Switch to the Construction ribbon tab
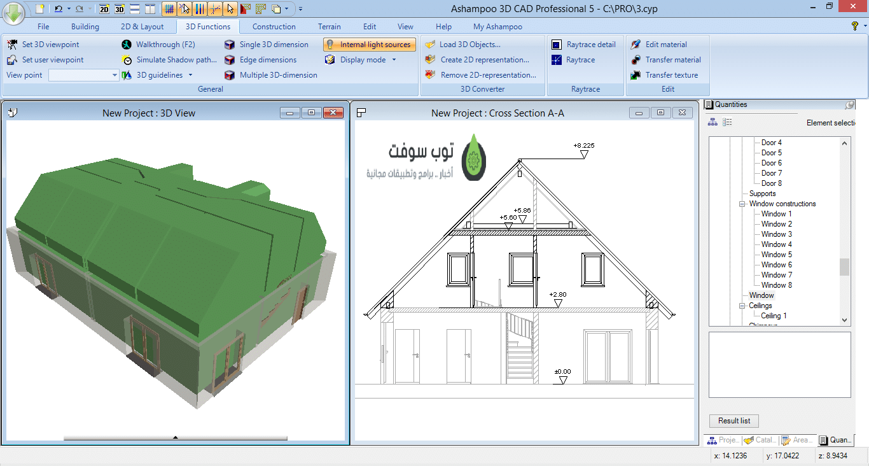 pyautogui.click(x=274, y=27)
